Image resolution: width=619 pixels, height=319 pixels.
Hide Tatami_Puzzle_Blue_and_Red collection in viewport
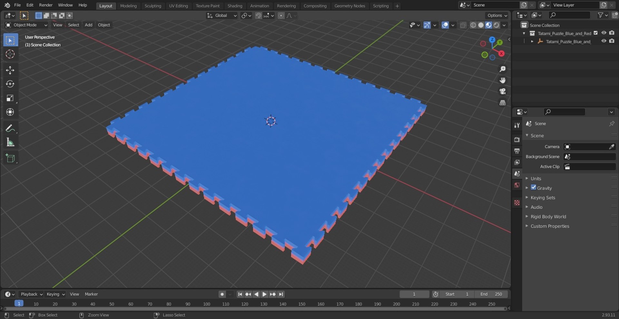[604, 33]
